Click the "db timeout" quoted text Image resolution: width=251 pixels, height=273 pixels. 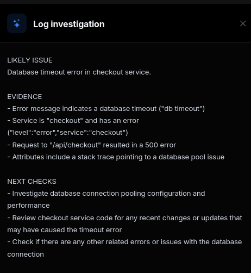(x=182, y=109)
